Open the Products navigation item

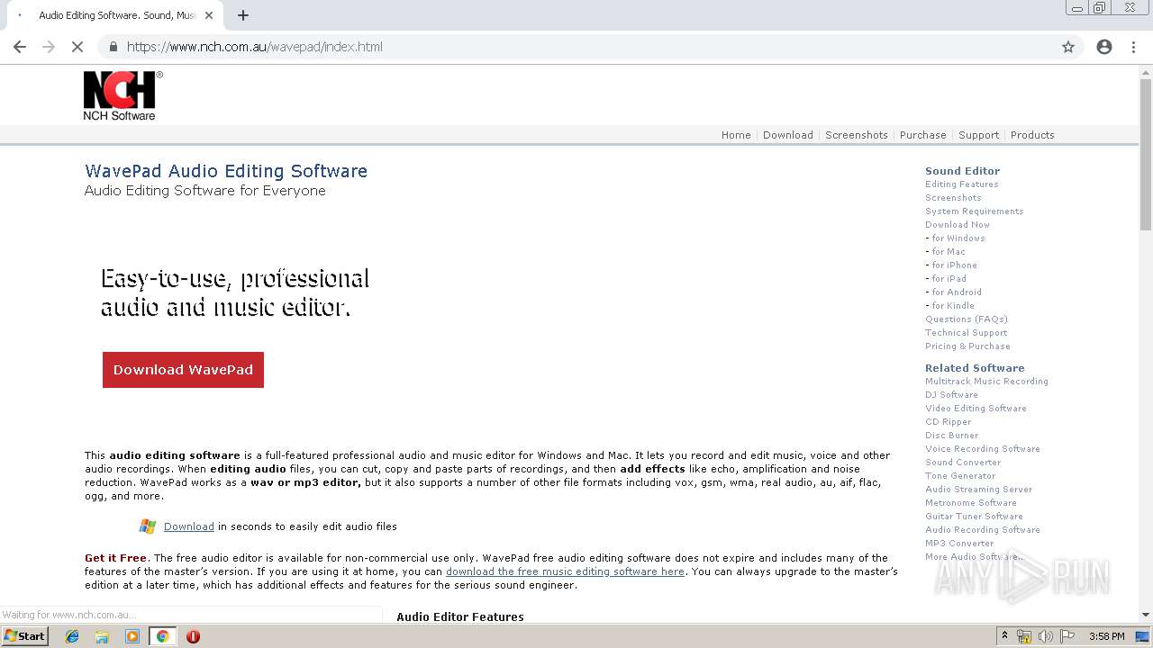pos(1032,135)
